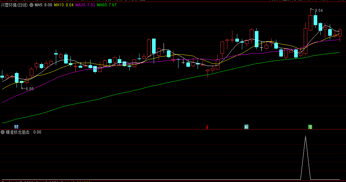Open the 解 unlock event marker
This screenshot has height=182, width=346.
246,127
